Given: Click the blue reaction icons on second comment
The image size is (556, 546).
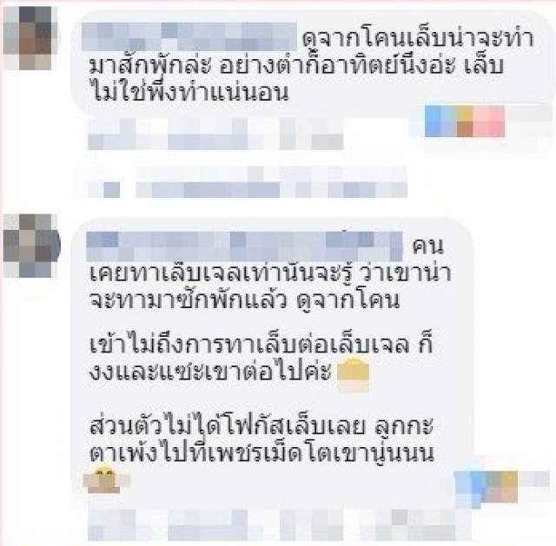Looking at the screenshot, I should pos(470,487).
